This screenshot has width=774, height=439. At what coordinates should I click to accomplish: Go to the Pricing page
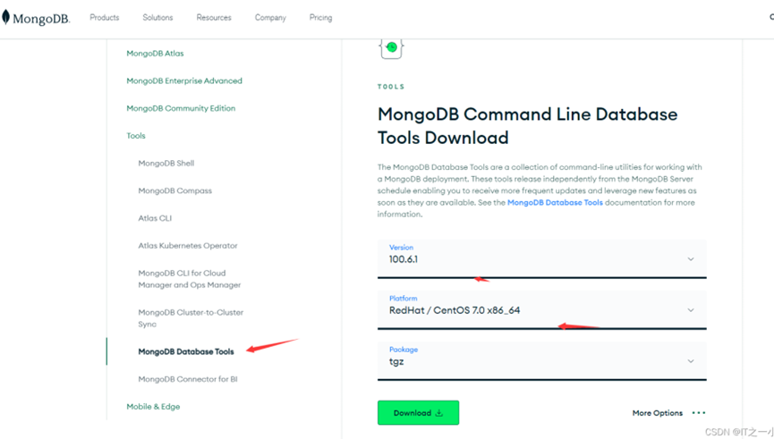click(321, 17)
